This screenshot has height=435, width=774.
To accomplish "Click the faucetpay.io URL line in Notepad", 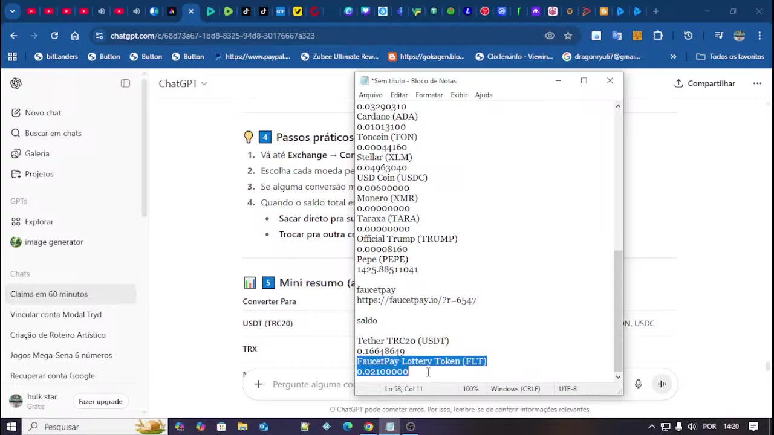I will click(417, 300).
